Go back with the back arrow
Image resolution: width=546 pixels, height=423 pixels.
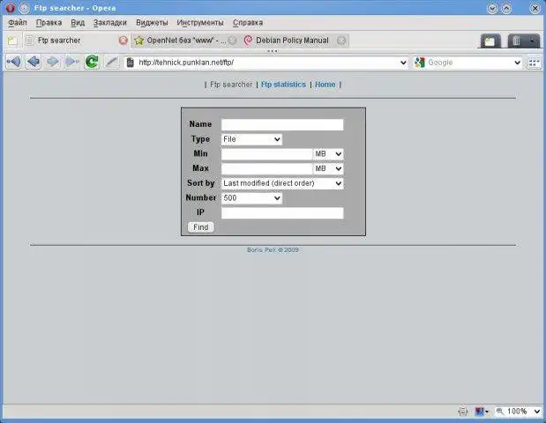coord(34,63)
